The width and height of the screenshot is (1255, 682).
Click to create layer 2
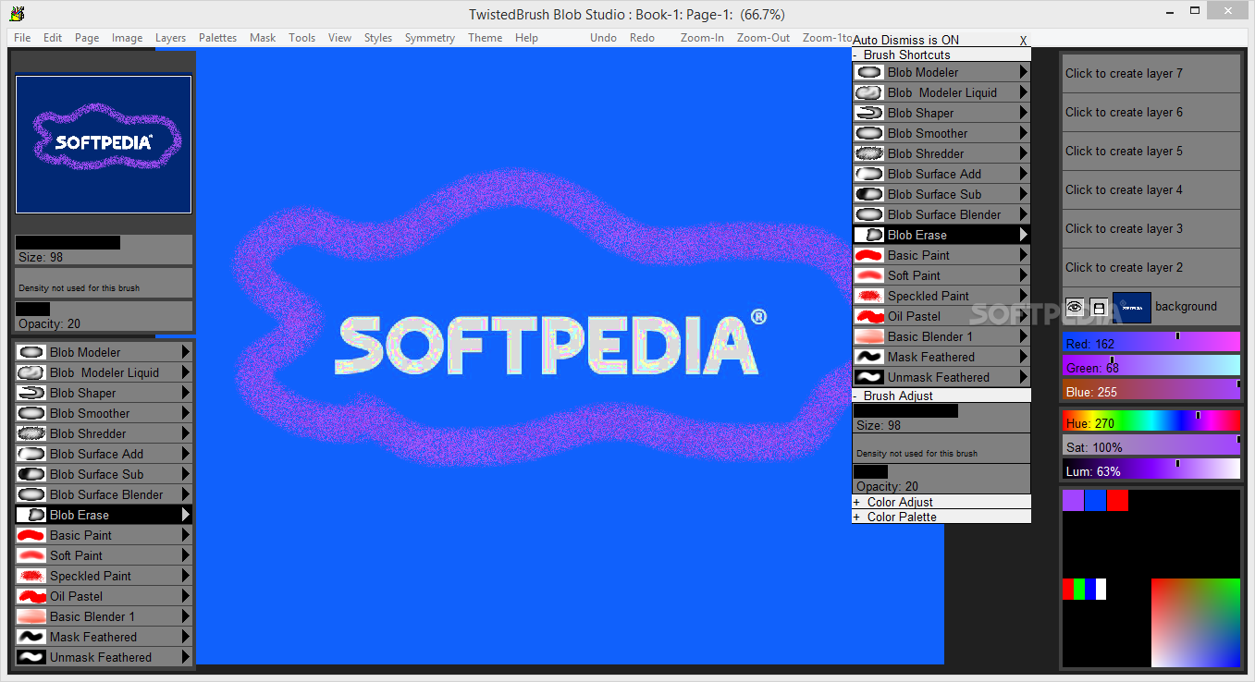1150,267
